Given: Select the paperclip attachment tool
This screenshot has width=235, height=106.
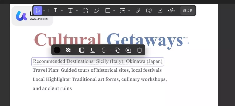Looking at the screenshot, I should coord(138,11).
